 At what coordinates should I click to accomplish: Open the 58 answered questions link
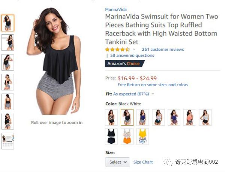coord(132,55)
